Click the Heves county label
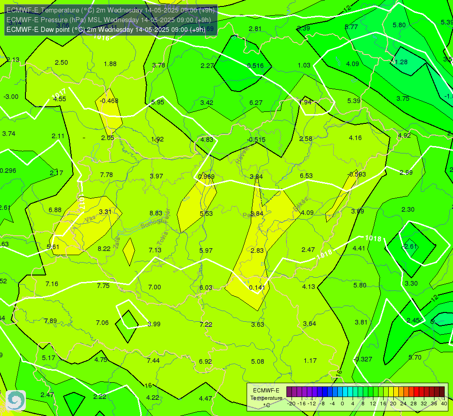 click(x=242, y=155)
